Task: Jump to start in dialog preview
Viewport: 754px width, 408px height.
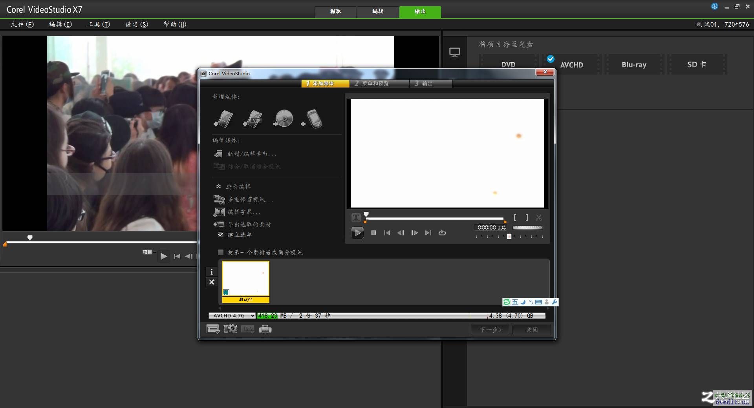Action: [x=387, y=233]
